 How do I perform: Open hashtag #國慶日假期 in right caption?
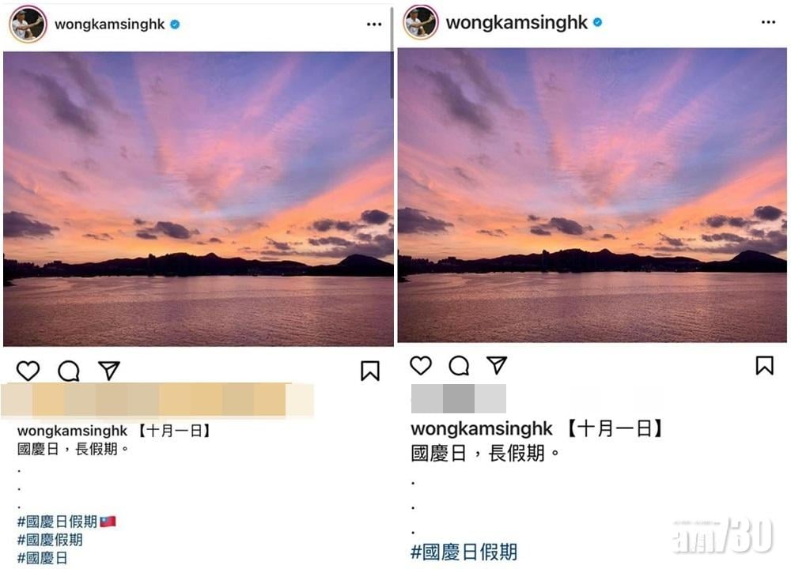(x=464, y=552)
